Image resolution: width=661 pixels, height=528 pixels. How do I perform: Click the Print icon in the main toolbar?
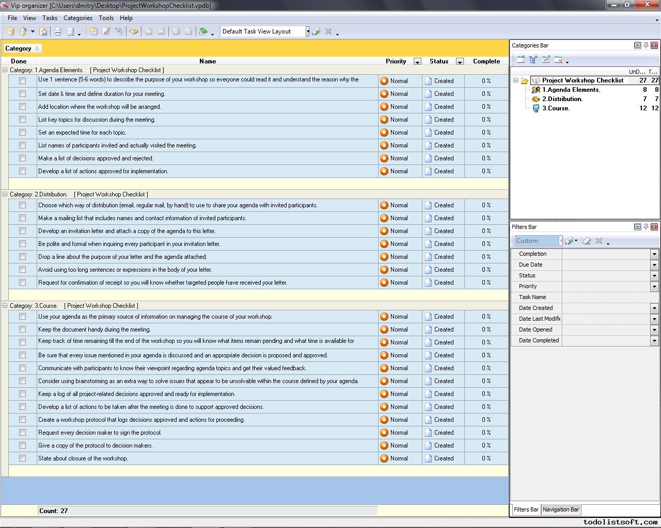tap(57, 31)
